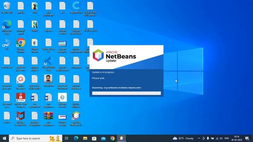Open the Mail app from the taskbar
The width and height of the screenshot is (253, 142).
(x=103, y=138)
